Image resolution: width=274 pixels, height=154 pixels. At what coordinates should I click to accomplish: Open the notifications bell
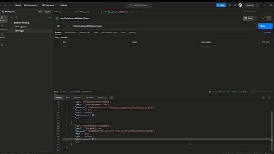tap(235, 5)
